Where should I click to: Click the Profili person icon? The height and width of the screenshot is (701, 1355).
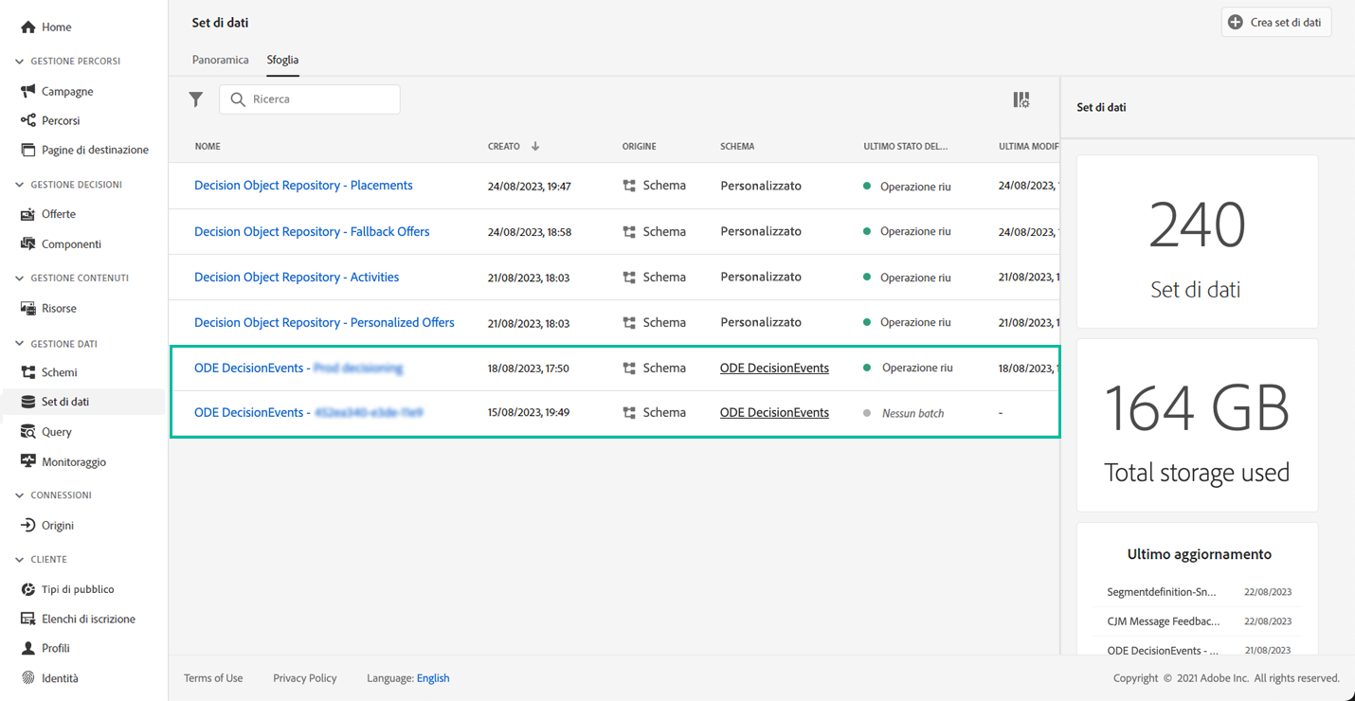pos(28,648)
